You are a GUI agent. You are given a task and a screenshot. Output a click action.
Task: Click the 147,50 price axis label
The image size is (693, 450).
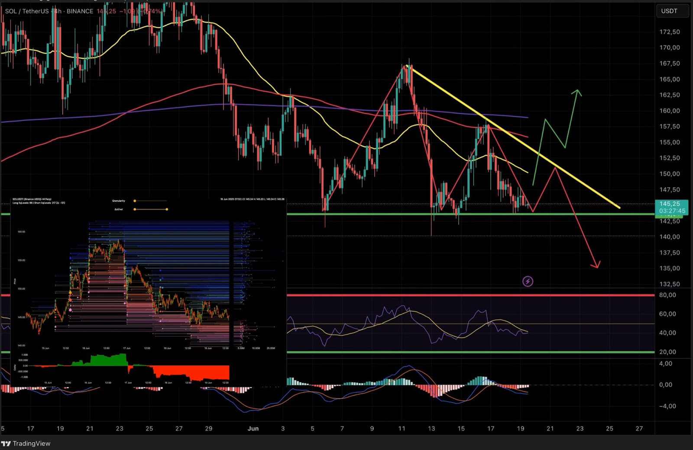pyautogui.click(x=670, y=190)
